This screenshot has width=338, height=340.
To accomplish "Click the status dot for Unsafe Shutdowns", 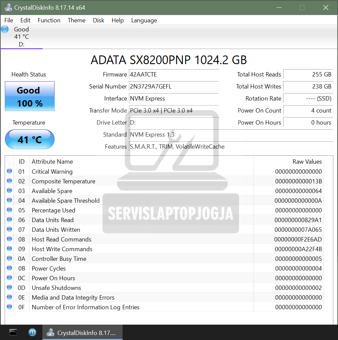I will tap(9, 287).
